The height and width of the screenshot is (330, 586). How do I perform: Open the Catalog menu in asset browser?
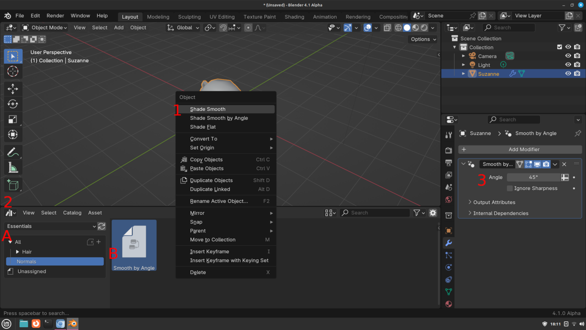pos(72,213)
